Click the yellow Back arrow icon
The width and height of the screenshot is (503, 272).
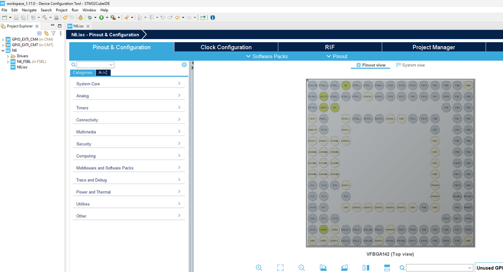click(x=177, y=18)
